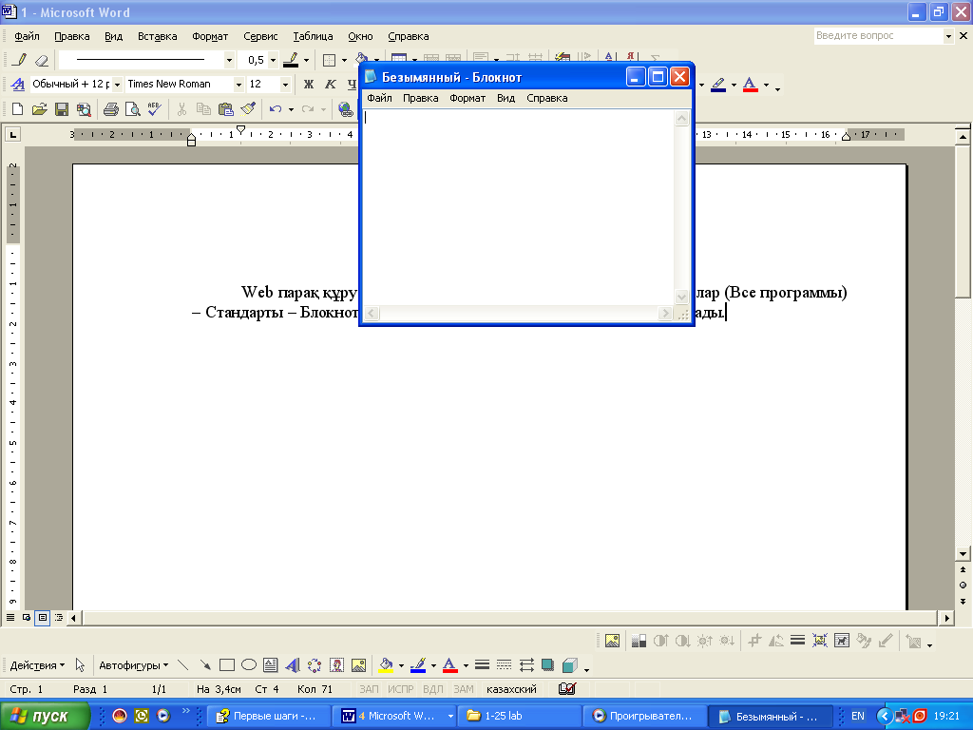Insert a diagram or organization chart

pos(315,664)
